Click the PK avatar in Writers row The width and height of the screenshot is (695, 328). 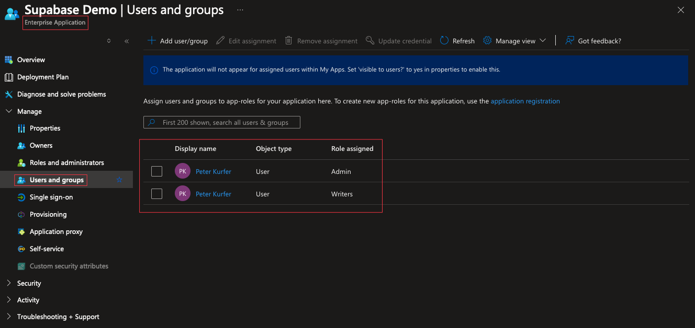pos(183,194)
